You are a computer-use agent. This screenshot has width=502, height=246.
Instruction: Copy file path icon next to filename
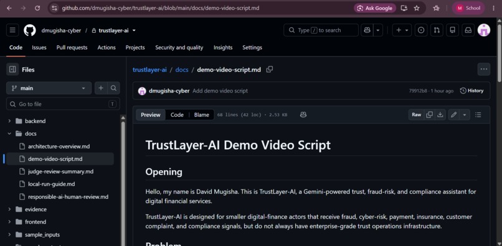point(270,70)
